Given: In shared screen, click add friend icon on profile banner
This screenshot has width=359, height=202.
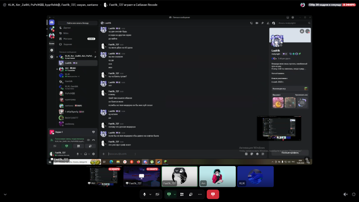Looking at the screenshot, I should 302,31.
